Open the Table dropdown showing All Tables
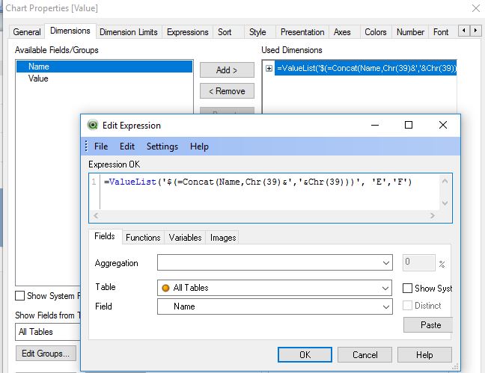The width and height of the screenshot is (485, 373). (385, 288)
